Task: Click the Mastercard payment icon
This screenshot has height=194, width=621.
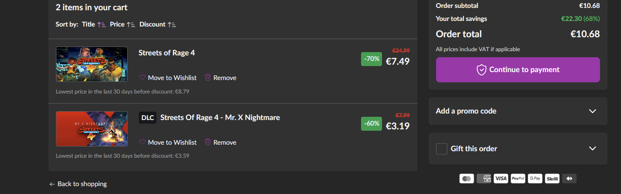Action: point(466,178)
